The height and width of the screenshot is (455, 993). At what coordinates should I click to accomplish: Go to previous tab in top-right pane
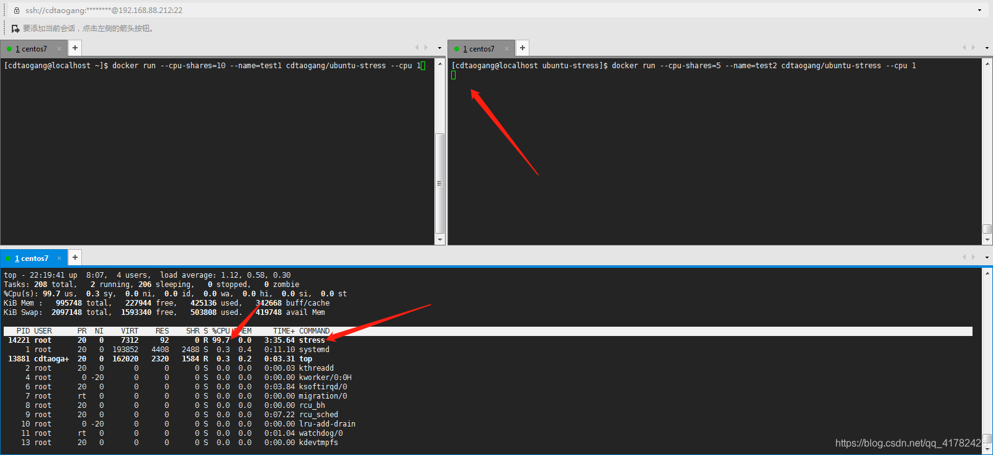click(x=964, y=48)
